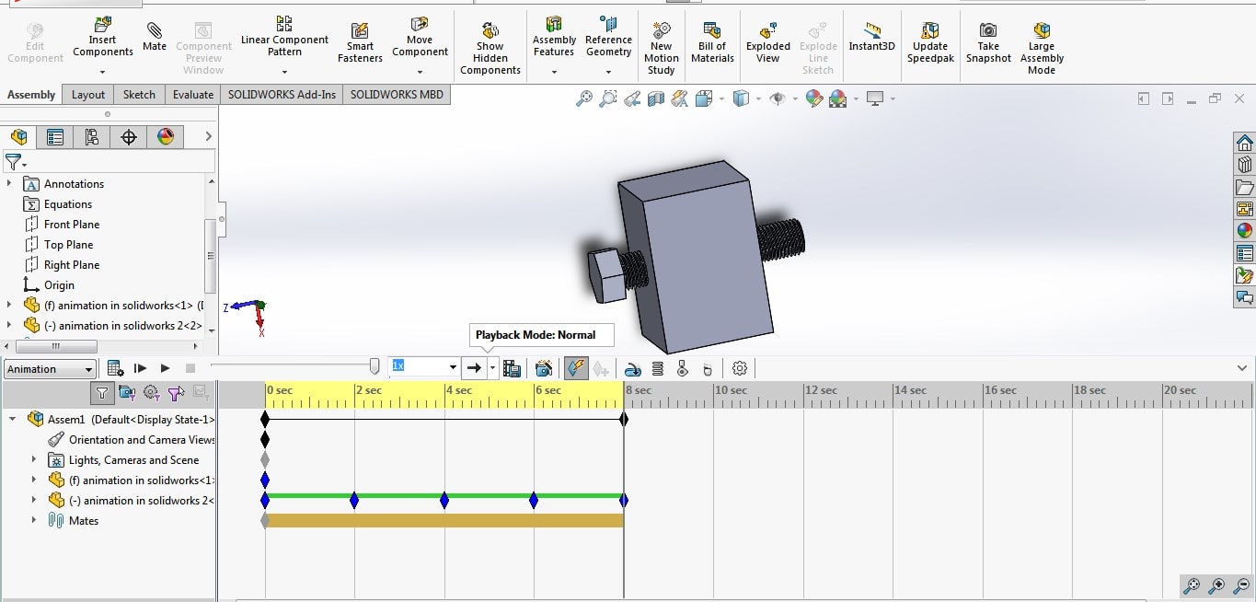
Task: Click the Calculate motion study icon
Action: point(115,368)
